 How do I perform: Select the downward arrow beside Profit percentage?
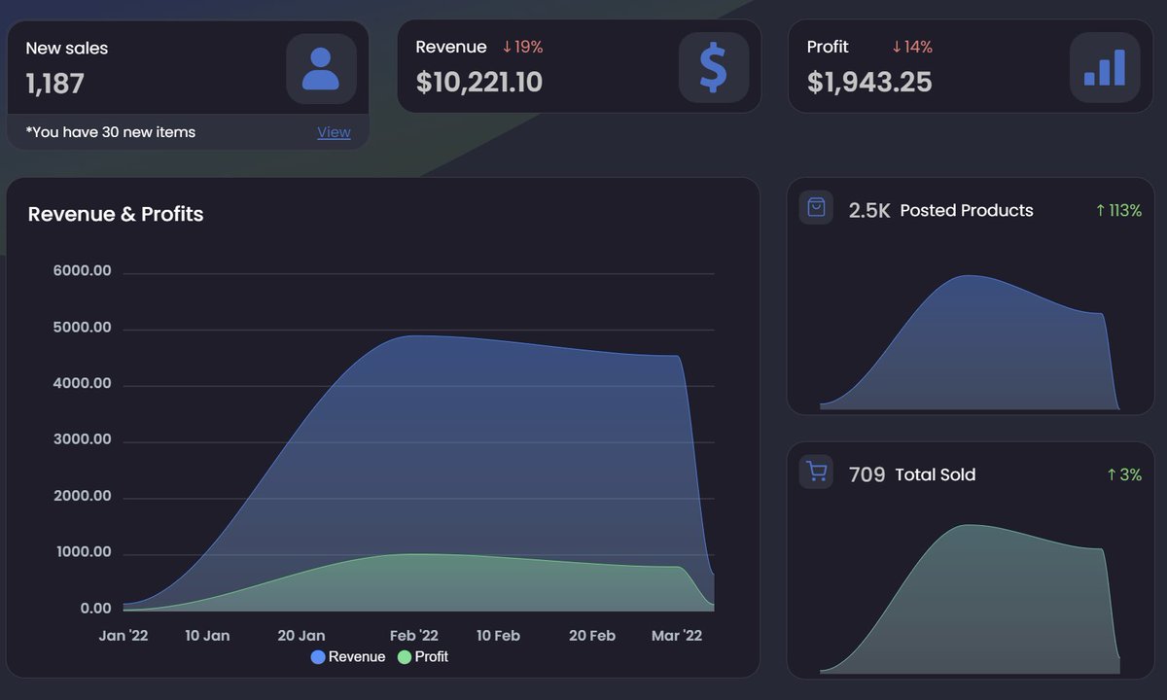[899, 46]
